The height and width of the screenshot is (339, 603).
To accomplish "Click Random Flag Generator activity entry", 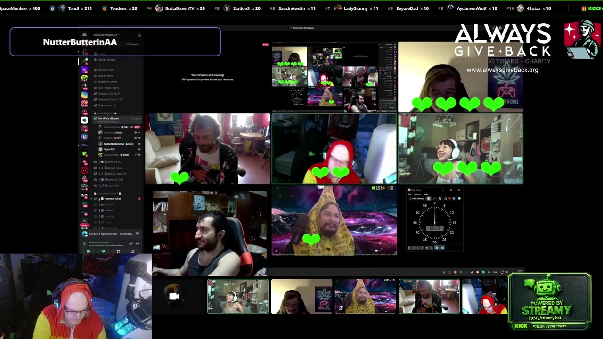I will 111,234.
